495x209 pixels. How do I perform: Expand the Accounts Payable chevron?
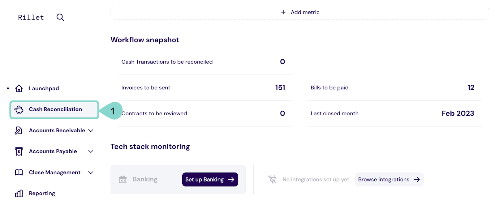click(x=91, y=151)
